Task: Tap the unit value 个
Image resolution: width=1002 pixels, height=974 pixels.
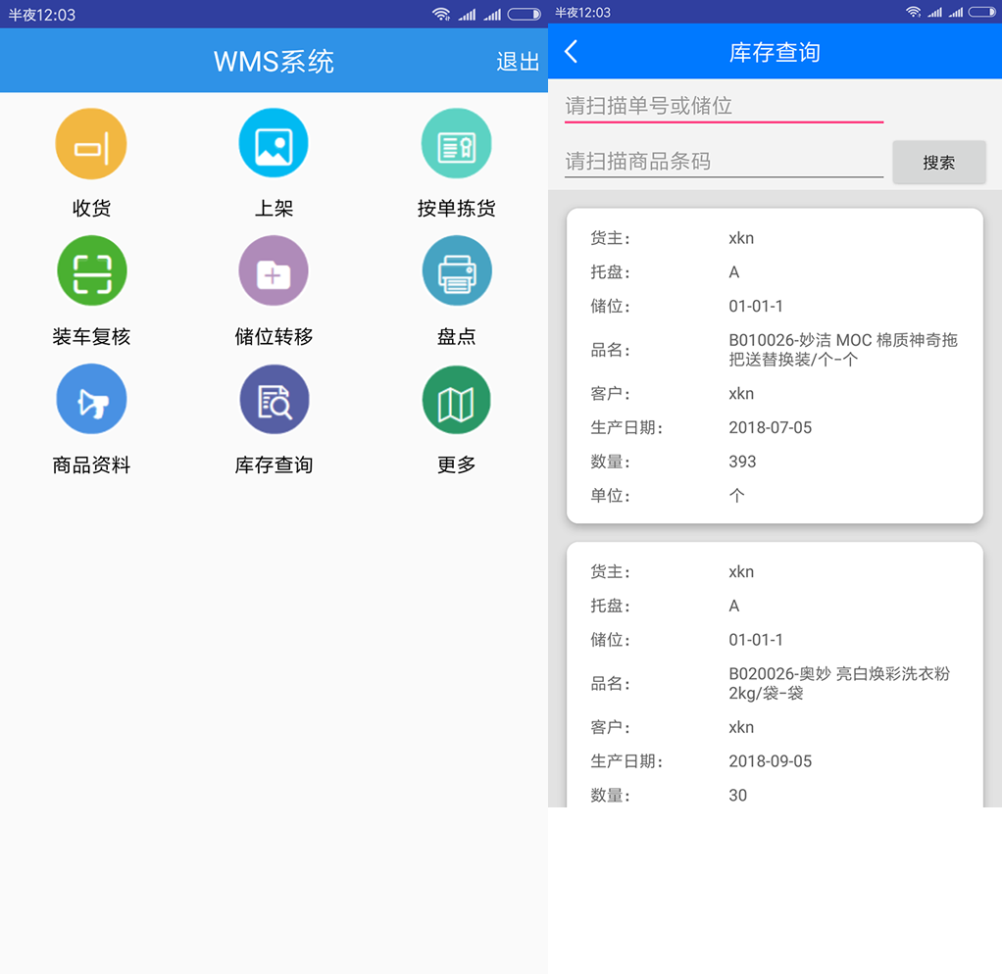Action: (x=737, y=496)
